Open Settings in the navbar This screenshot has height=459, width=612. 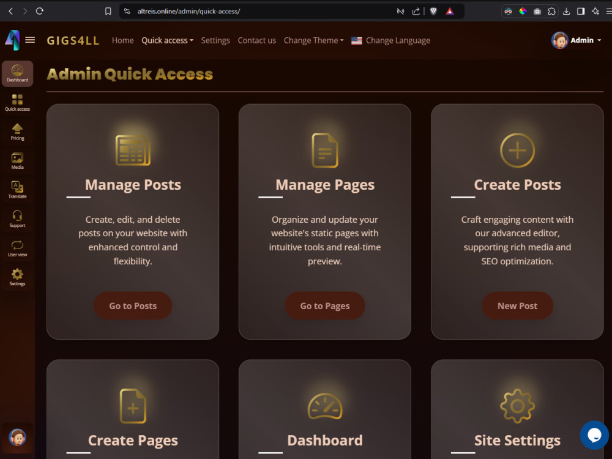[215, 40]
